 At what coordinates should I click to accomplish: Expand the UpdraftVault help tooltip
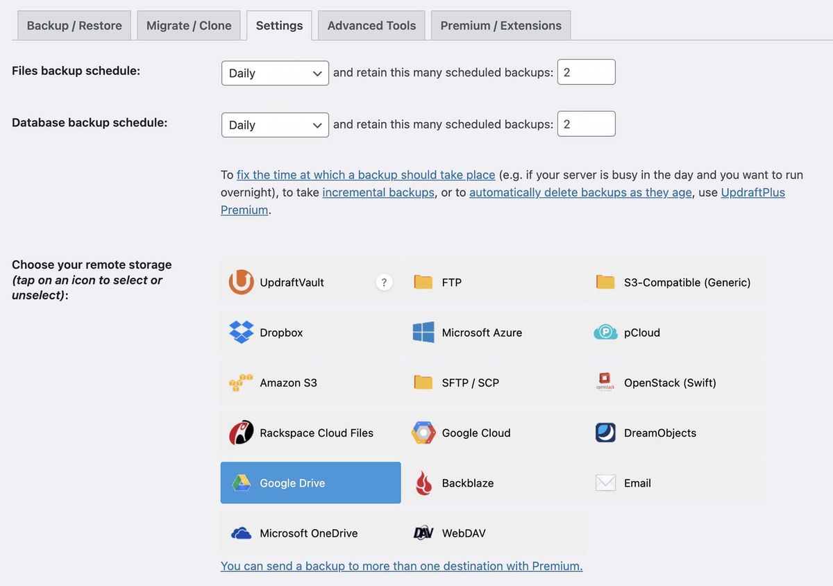pyautogui.click(x=384, y=282)
